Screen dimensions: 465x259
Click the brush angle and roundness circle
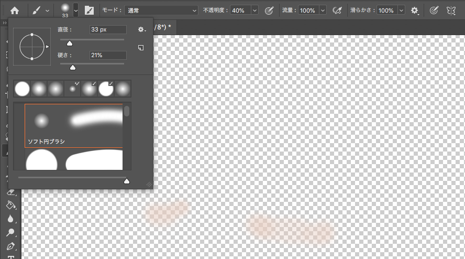tap(32, 47)
